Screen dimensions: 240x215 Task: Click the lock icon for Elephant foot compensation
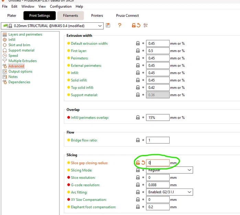tap(138, 207)
